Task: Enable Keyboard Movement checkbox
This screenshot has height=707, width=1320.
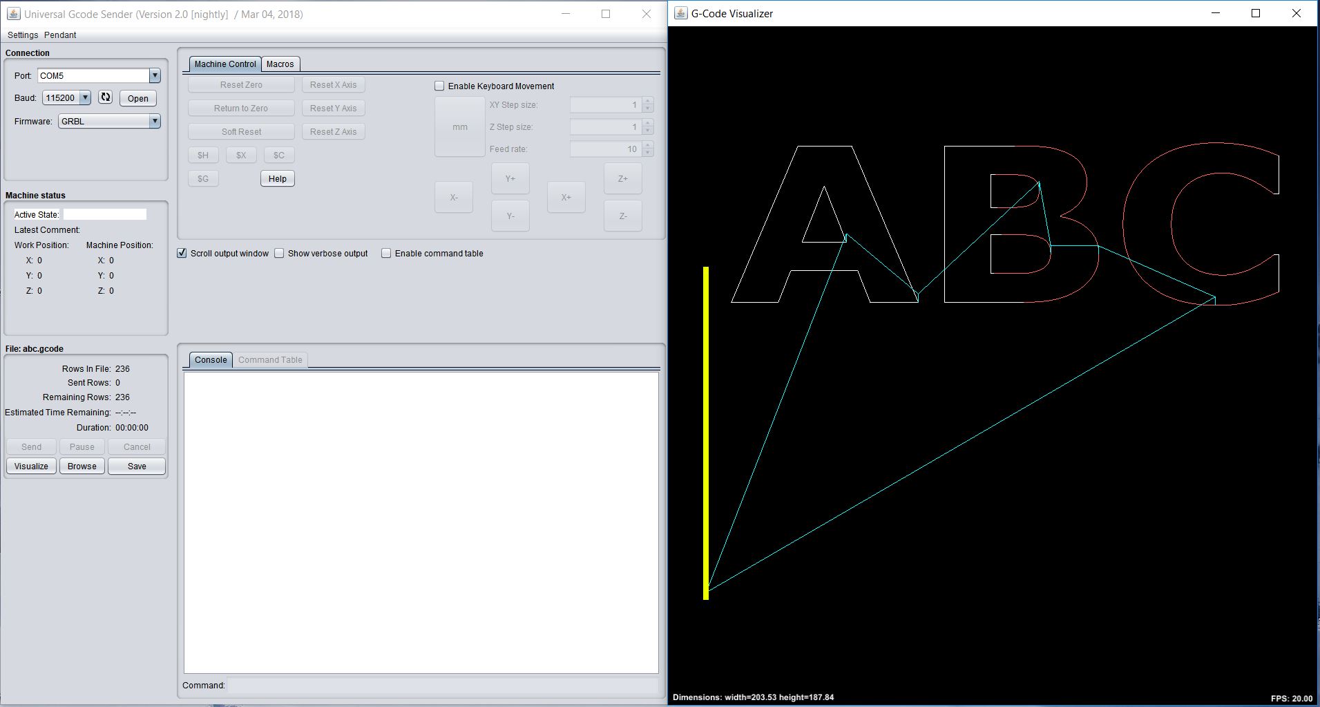Action: 439,86
